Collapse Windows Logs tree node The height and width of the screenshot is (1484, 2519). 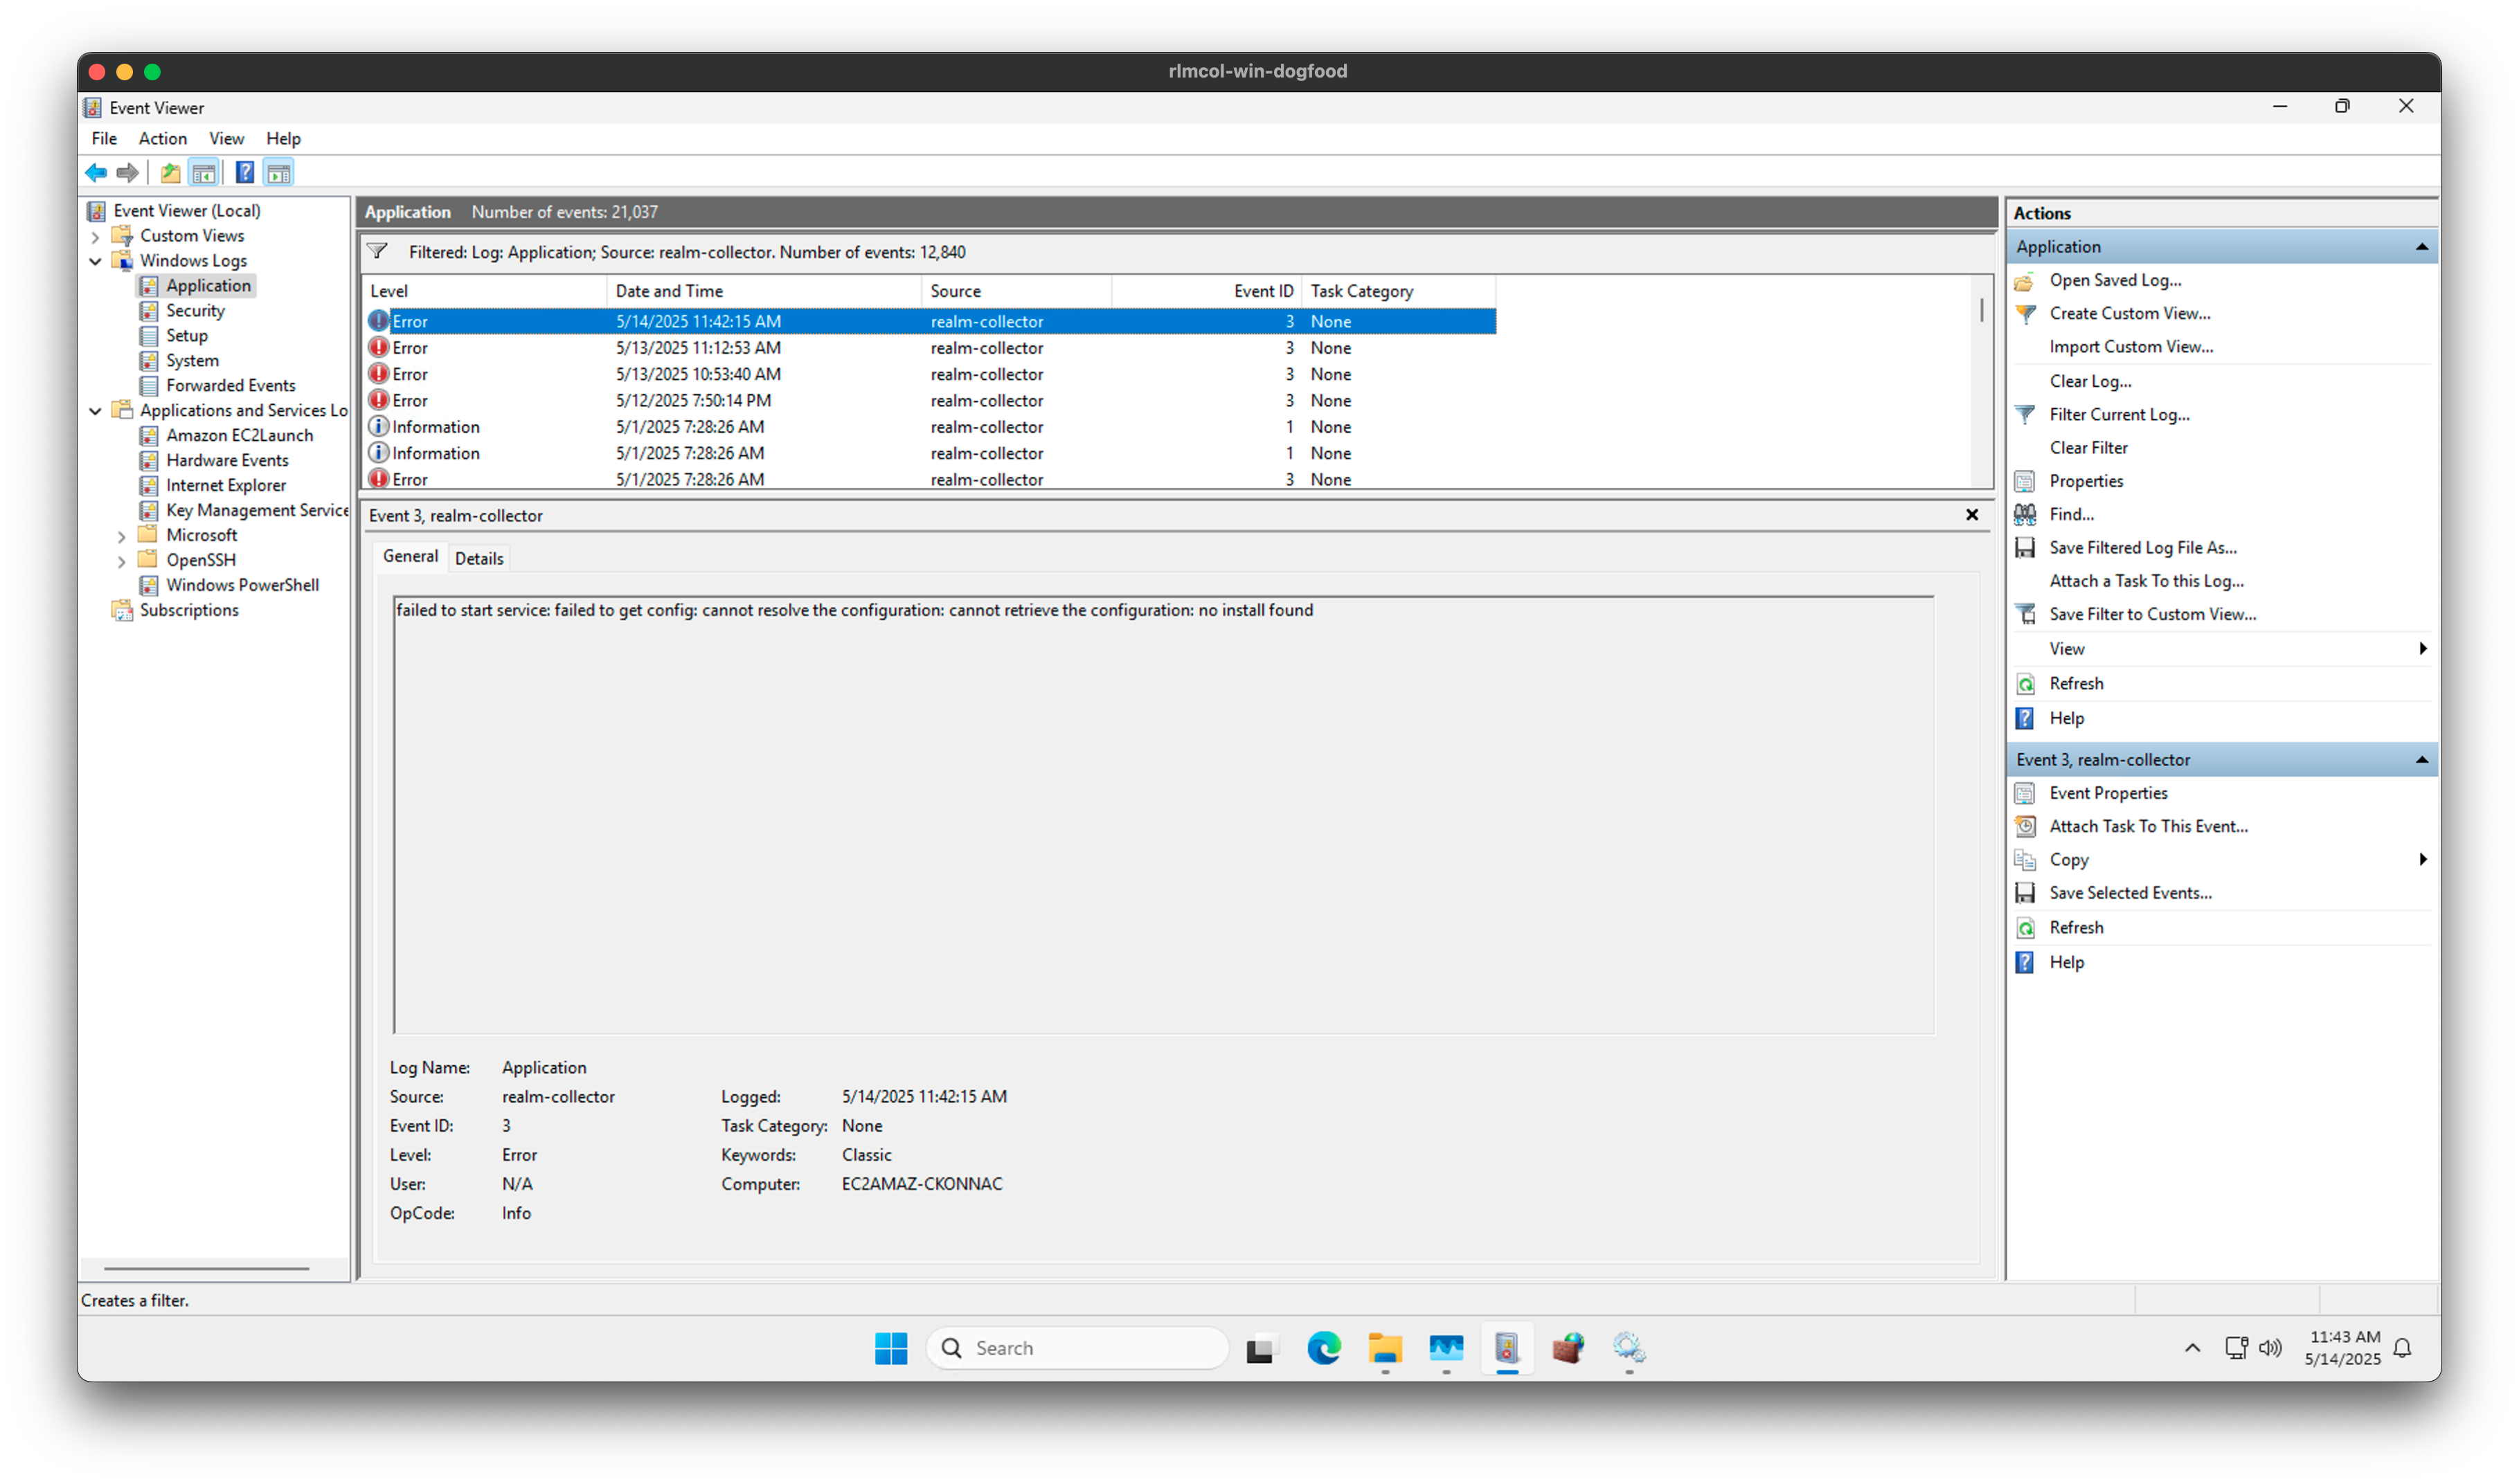96,262
